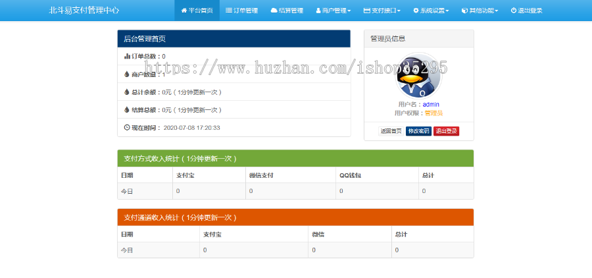Click the 北斗易支付管理中心 site title
This screenshot has width=592, height=278.
[84, 11]
